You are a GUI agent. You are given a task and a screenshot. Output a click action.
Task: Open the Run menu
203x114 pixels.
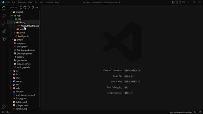[x=42, y=2]
